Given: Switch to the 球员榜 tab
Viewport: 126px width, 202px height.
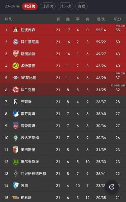Looking at the screenshot, I should pyautogui.click(x=48, y=6).
